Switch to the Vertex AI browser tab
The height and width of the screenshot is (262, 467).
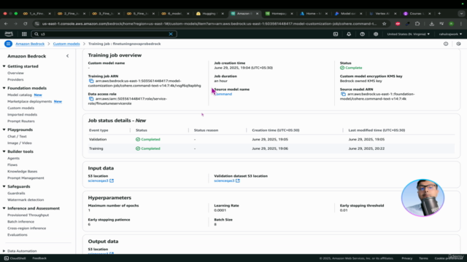pyautogui.click(x=382, y=13)
